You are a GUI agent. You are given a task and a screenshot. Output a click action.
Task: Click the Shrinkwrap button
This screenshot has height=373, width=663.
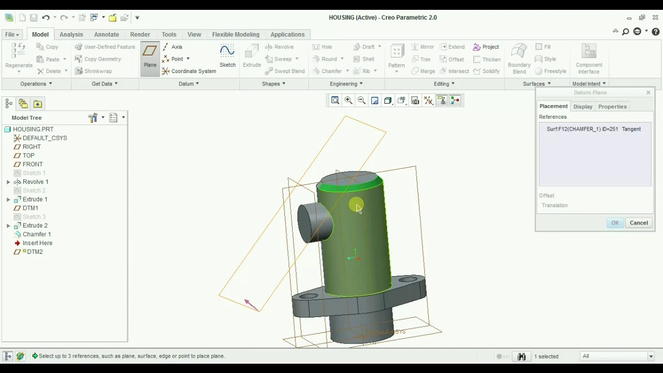tap(93, 71)
